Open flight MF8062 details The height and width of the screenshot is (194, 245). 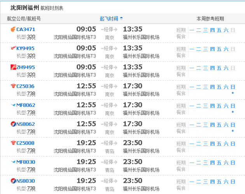pos(26,105)
